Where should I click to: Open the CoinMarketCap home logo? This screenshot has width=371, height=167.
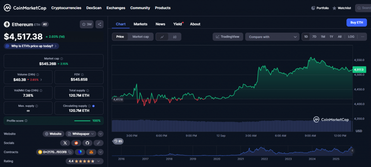pos(25,8)
